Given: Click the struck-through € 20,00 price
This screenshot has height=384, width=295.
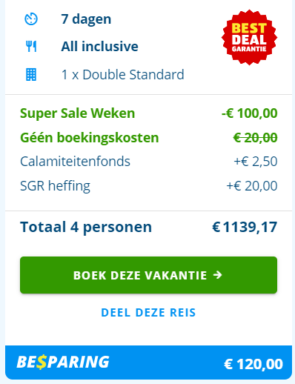Looking at the screenshot, I should click(255, 138).
